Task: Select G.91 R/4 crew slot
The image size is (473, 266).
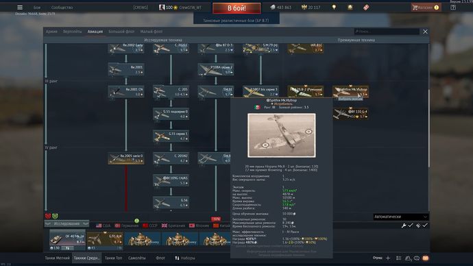Action: click(105, 241)
